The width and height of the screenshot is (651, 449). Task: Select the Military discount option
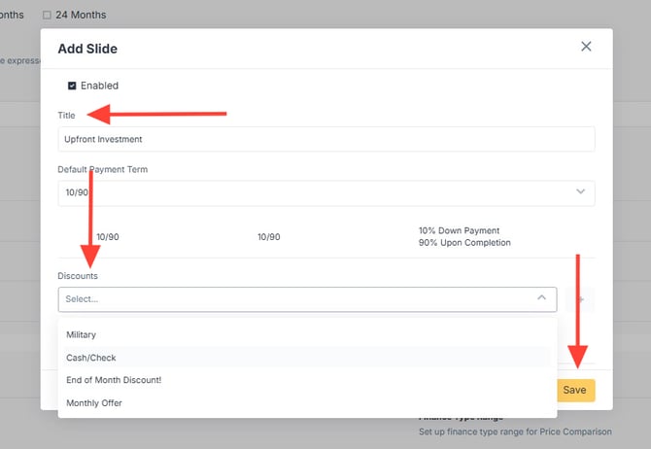(82, 335)
